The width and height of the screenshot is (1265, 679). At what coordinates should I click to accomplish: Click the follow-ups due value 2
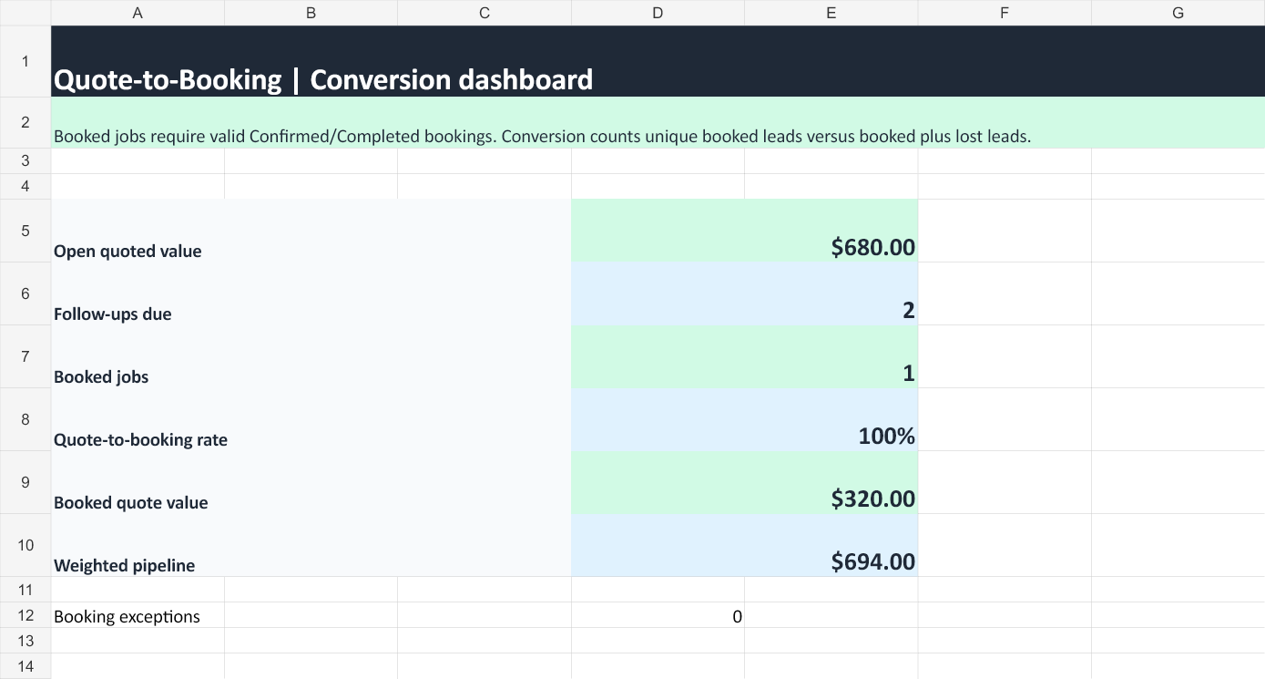click(x=744, y=293)
